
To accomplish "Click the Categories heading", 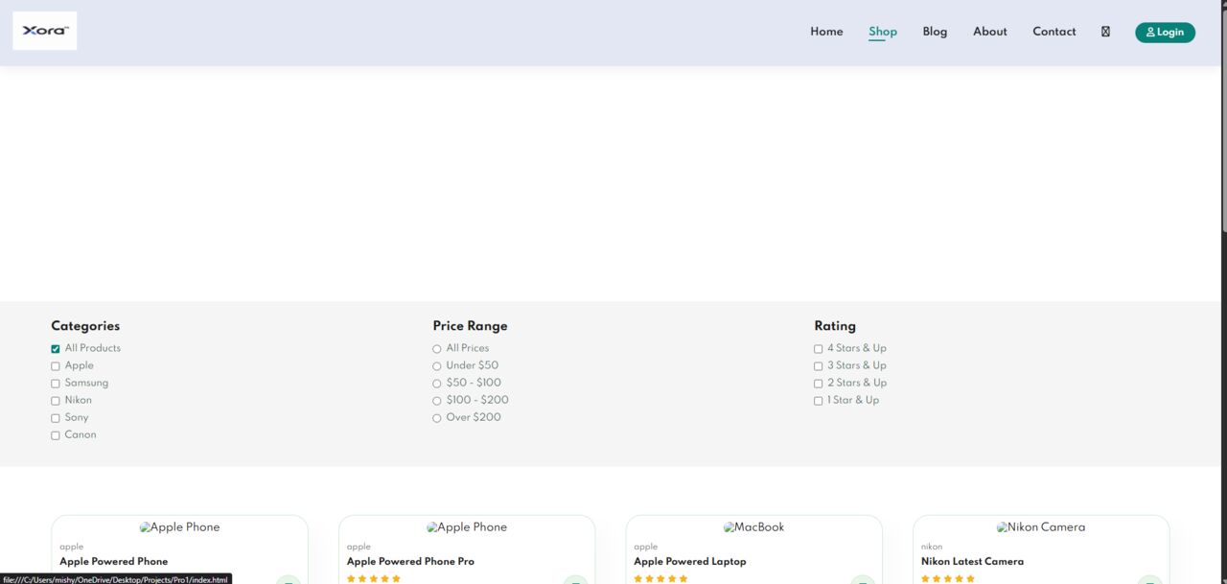I will (85, 326).
